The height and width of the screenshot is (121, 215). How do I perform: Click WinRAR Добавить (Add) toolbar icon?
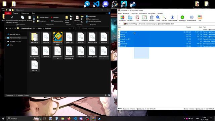pyautogui.click(x=122, y=18)
